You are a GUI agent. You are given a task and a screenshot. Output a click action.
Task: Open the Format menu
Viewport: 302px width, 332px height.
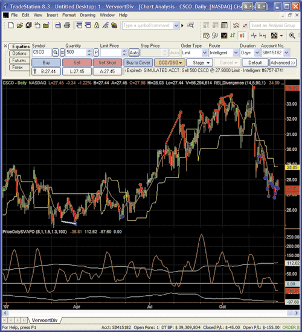(69, 15)
